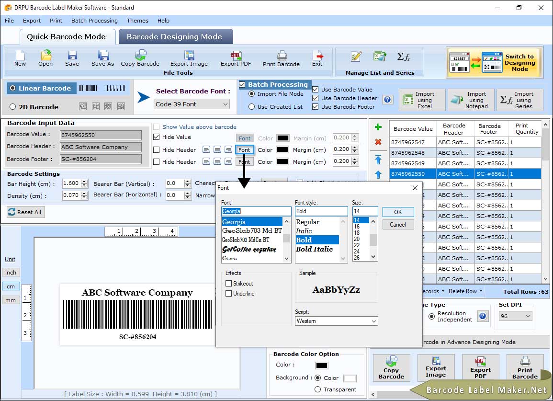
Task: Align header left in first Hide Header row
Action: click(206, 149)
